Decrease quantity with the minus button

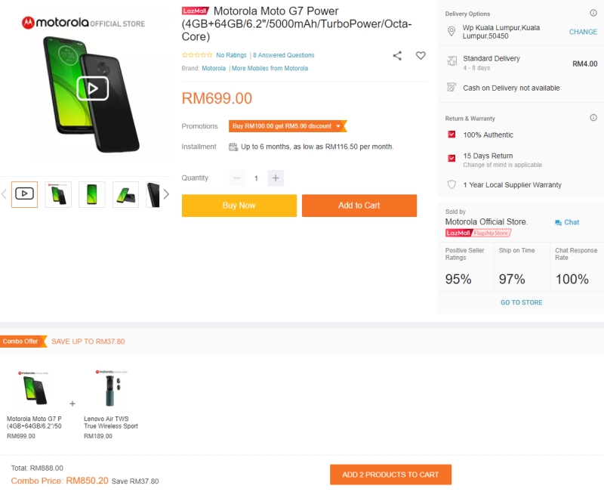237,178
